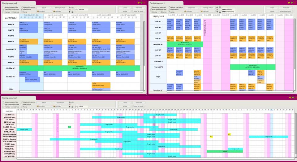297x162 pixels.
Task: Toggle Autres checkbox in Planning ressources 3
Action: coord(169,12)
